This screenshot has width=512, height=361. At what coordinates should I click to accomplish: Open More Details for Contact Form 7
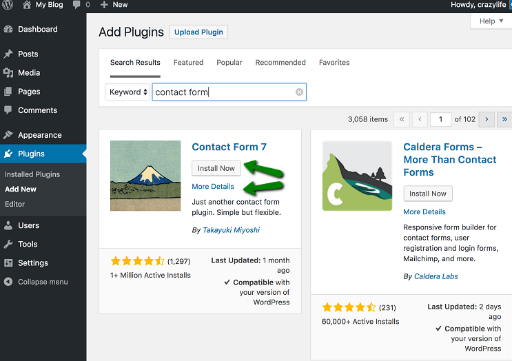coord(213,187)
